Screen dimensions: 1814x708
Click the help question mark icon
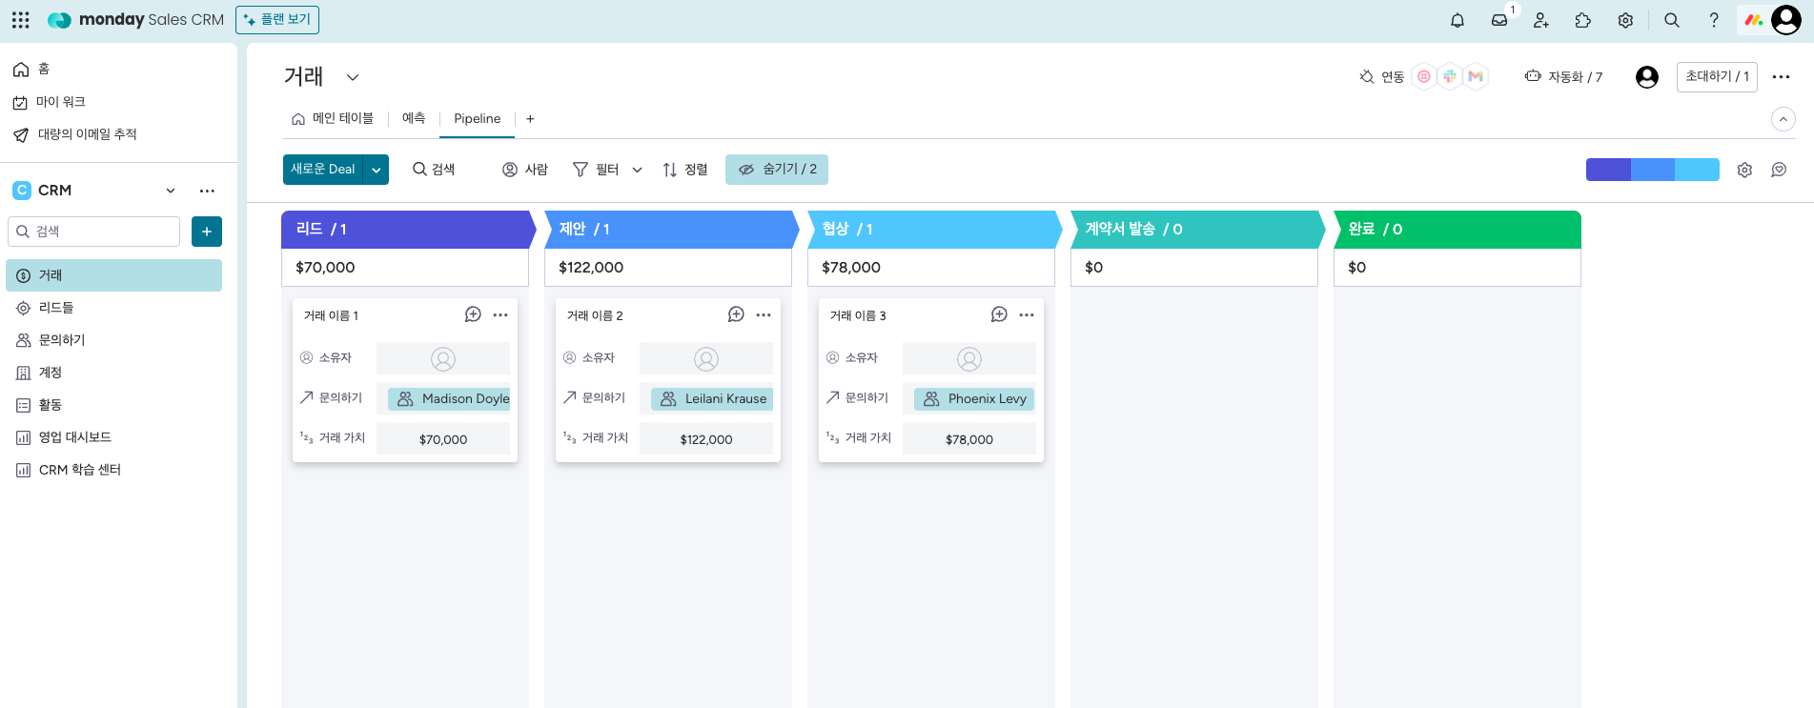(1713, 20)
